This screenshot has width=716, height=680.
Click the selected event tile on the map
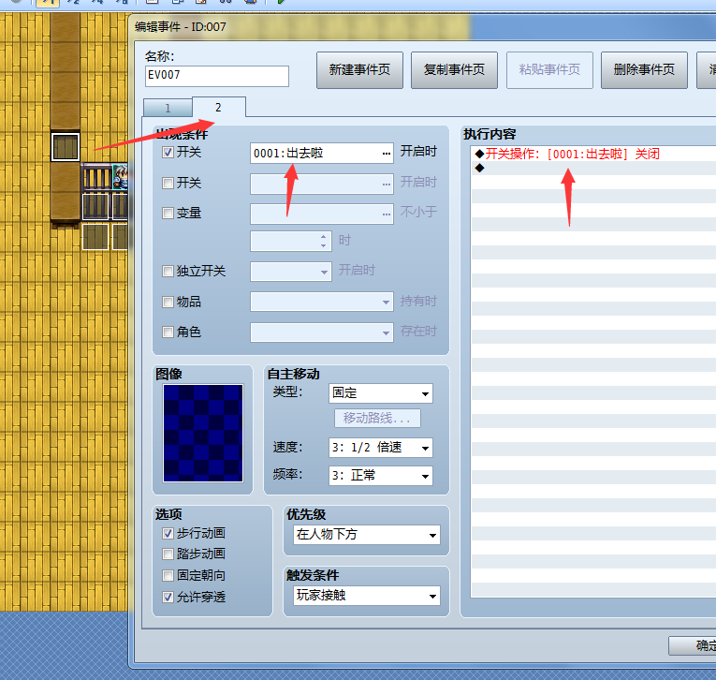point(66,147)
